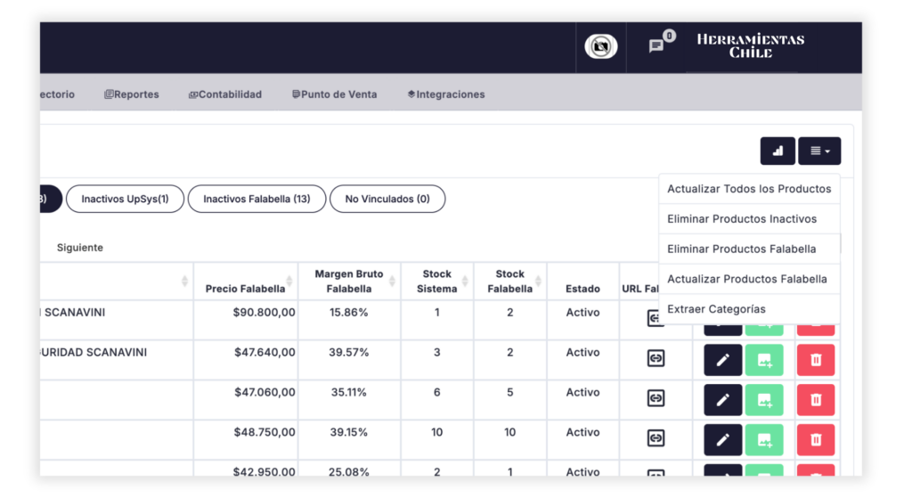
Task: Click the circular profile avatar icon
Action: click(601, 45)
